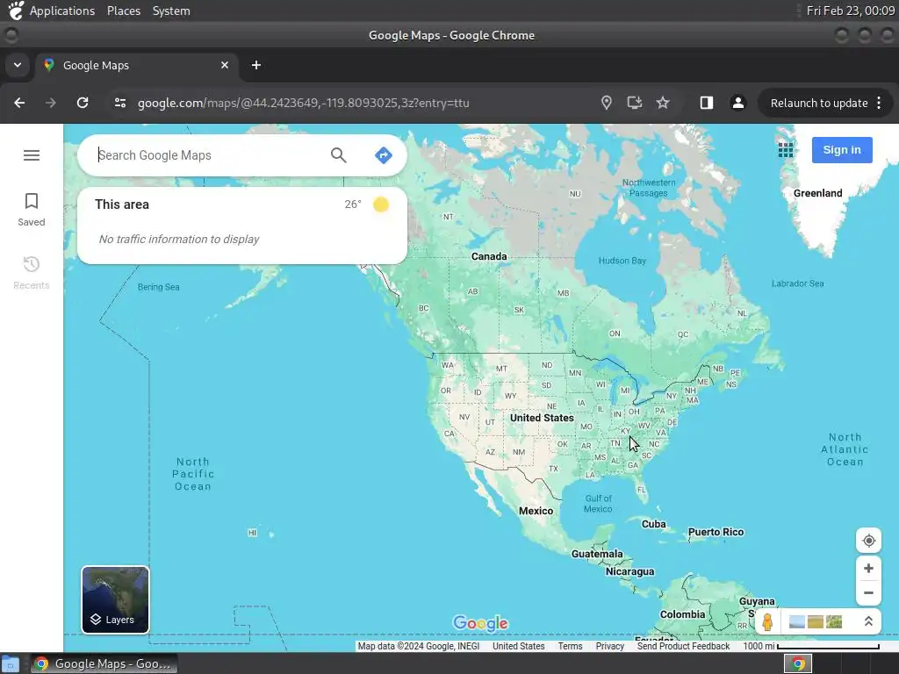Focus the address bar URL

pos(303,104)
